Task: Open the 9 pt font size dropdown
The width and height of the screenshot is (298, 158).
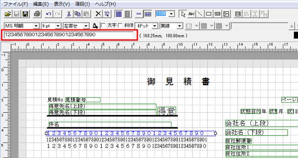Action: click(x=58, y=26)
